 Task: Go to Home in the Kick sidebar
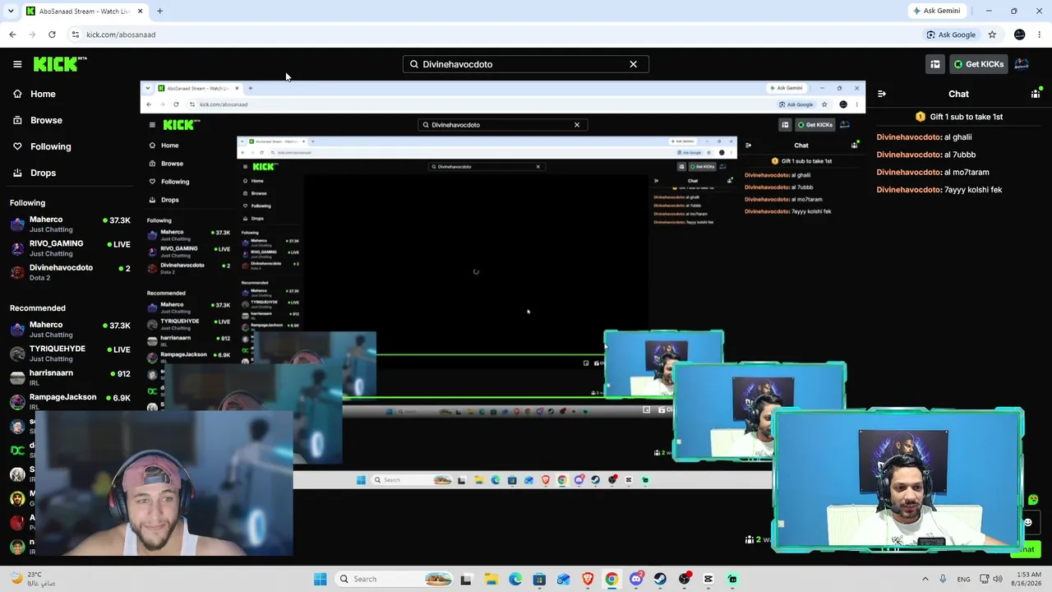point(43,94)
